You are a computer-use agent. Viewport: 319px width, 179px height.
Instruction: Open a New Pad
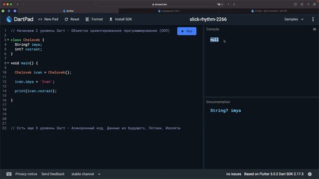click(48, 19)
